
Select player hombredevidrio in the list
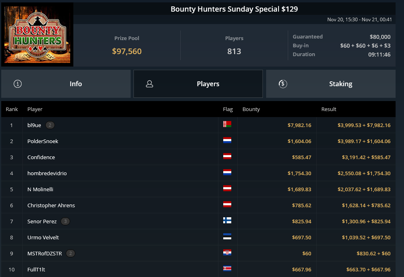[198, 173]
